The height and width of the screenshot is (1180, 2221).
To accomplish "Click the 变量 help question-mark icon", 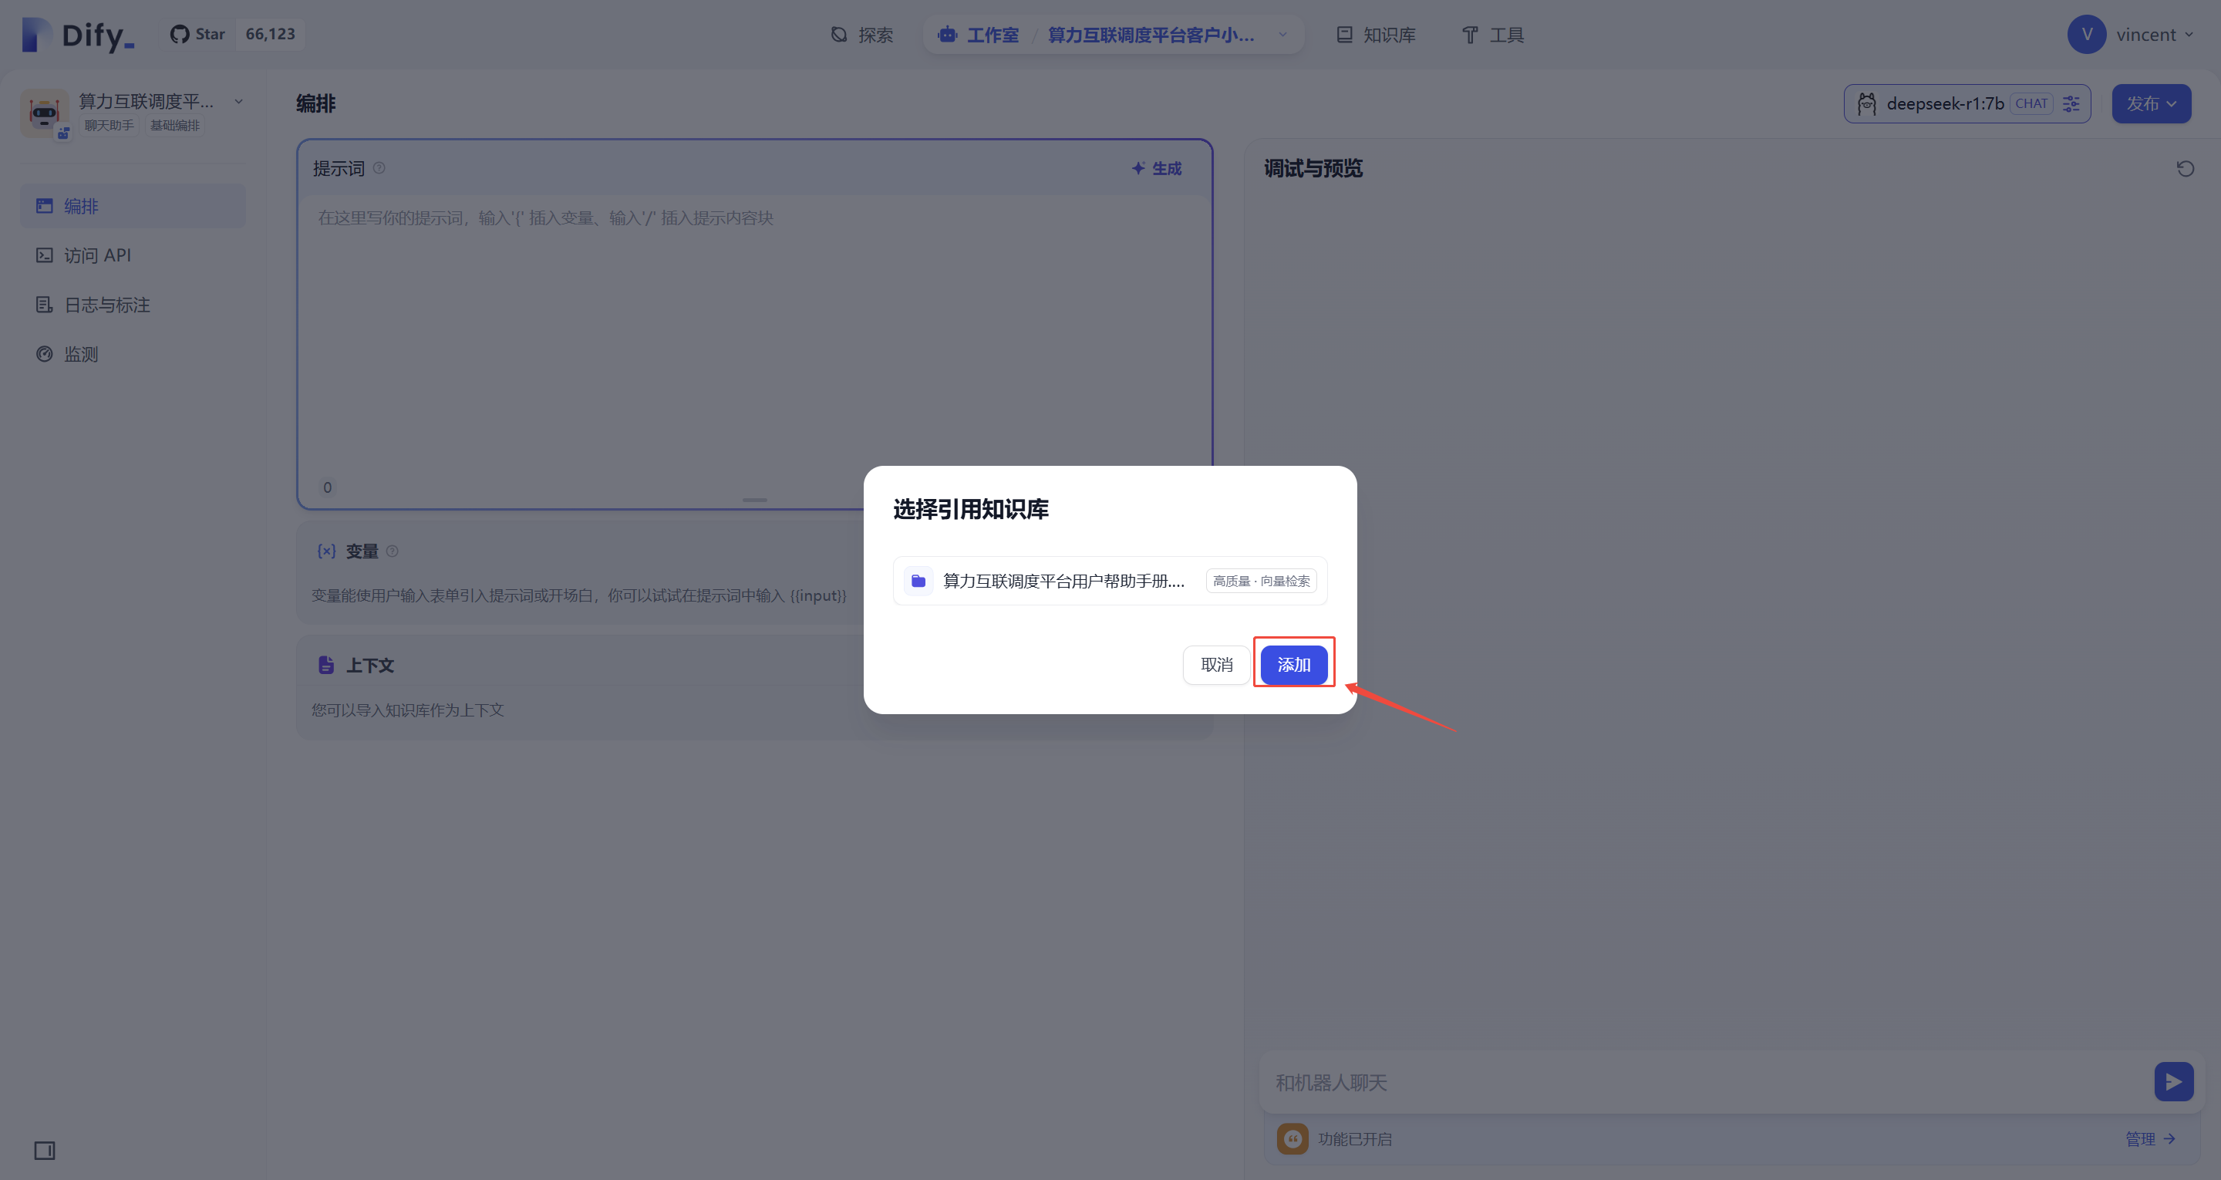I will click(x=393, y=551).
